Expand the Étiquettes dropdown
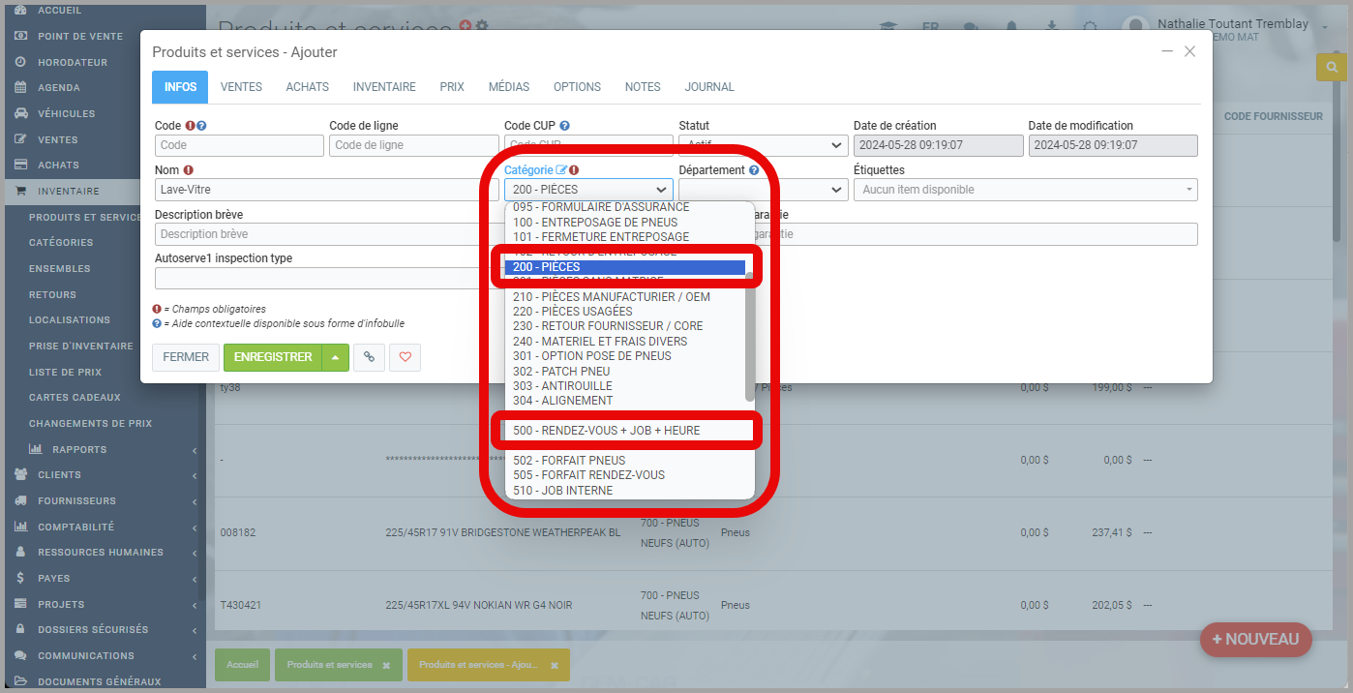Image resolution: width=1353 pixels, height=693 pixels. [x=1024, y=190]
